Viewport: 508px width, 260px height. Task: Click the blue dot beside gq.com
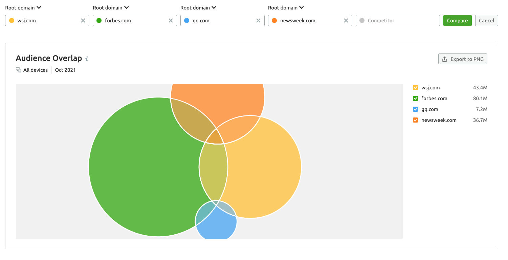[x=187, y=21]
